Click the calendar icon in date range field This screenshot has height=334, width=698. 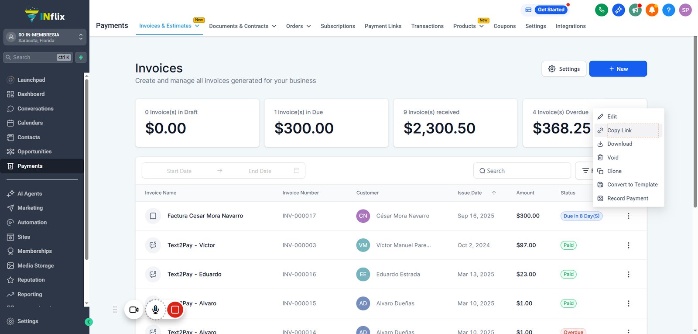click(297, 171)
